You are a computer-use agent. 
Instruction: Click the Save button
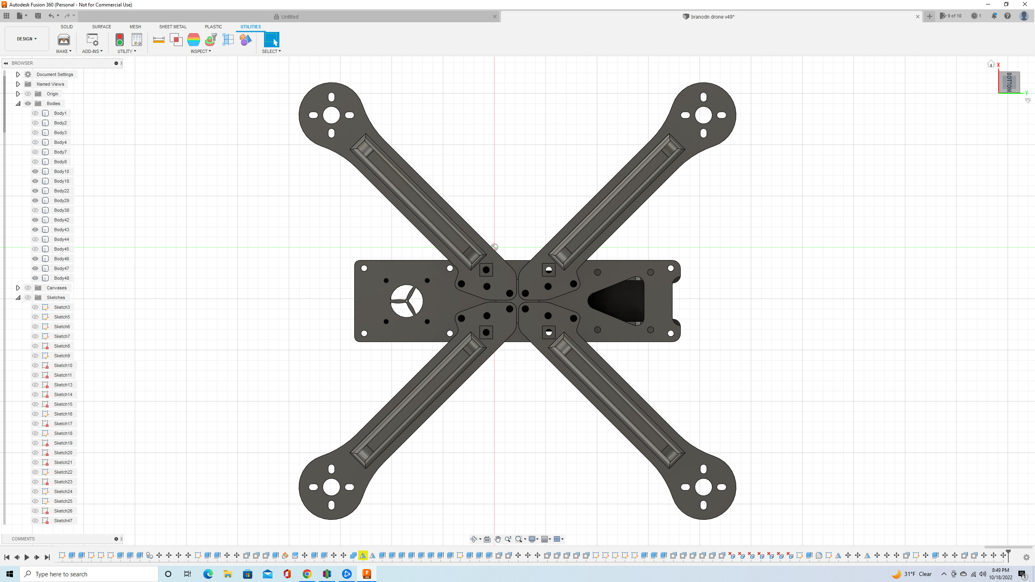pos(38,16)
